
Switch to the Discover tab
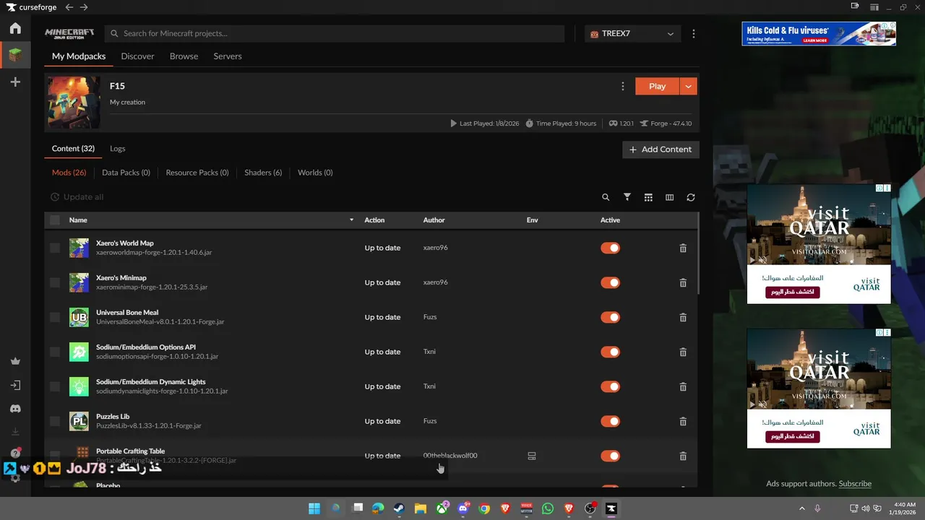(137, 56)
